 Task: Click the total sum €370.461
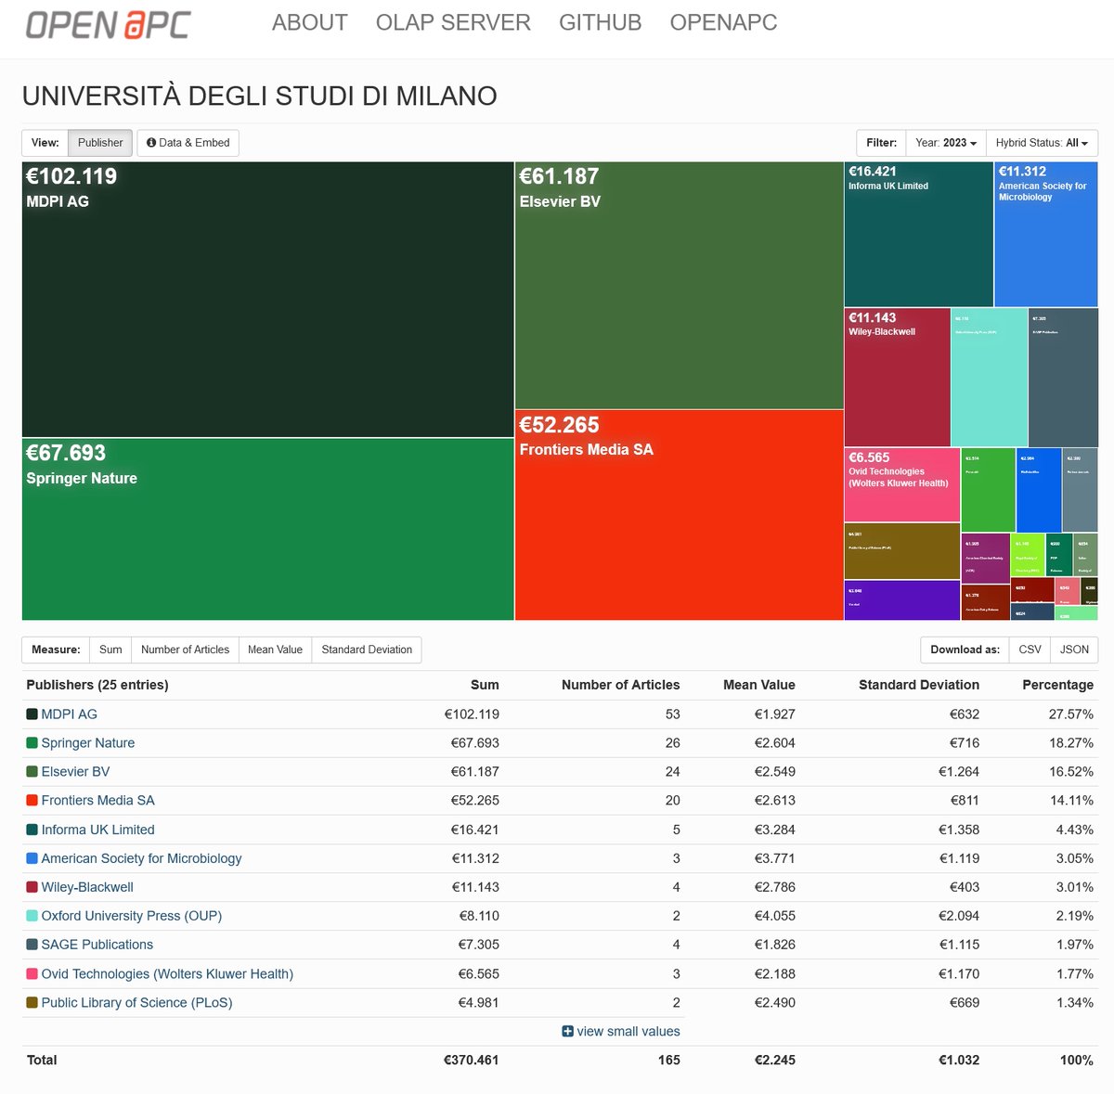coord(472,1061)
